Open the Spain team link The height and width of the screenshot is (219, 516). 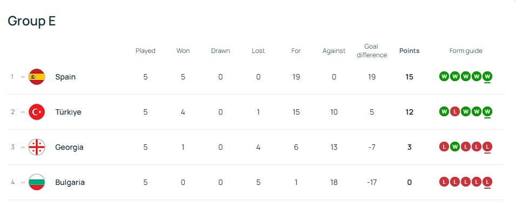click(x=65, y=77)
